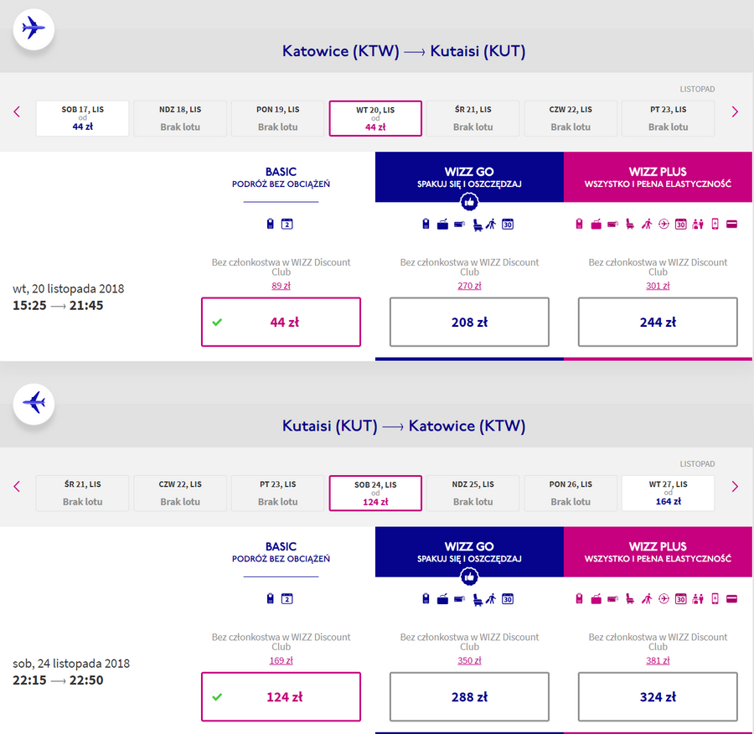
Task: Select return date ŚR 21, LIS
Action: (x=82, y=493)
